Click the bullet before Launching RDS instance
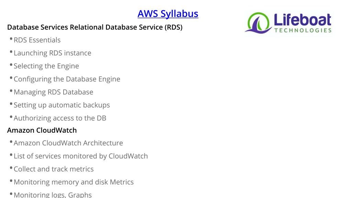This screenshot has width=352, height=198. (11, 52)
